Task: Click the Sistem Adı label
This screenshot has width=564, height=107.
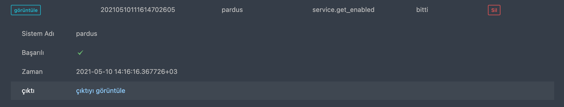Action: pyautogui.click(x=38, y=34)
